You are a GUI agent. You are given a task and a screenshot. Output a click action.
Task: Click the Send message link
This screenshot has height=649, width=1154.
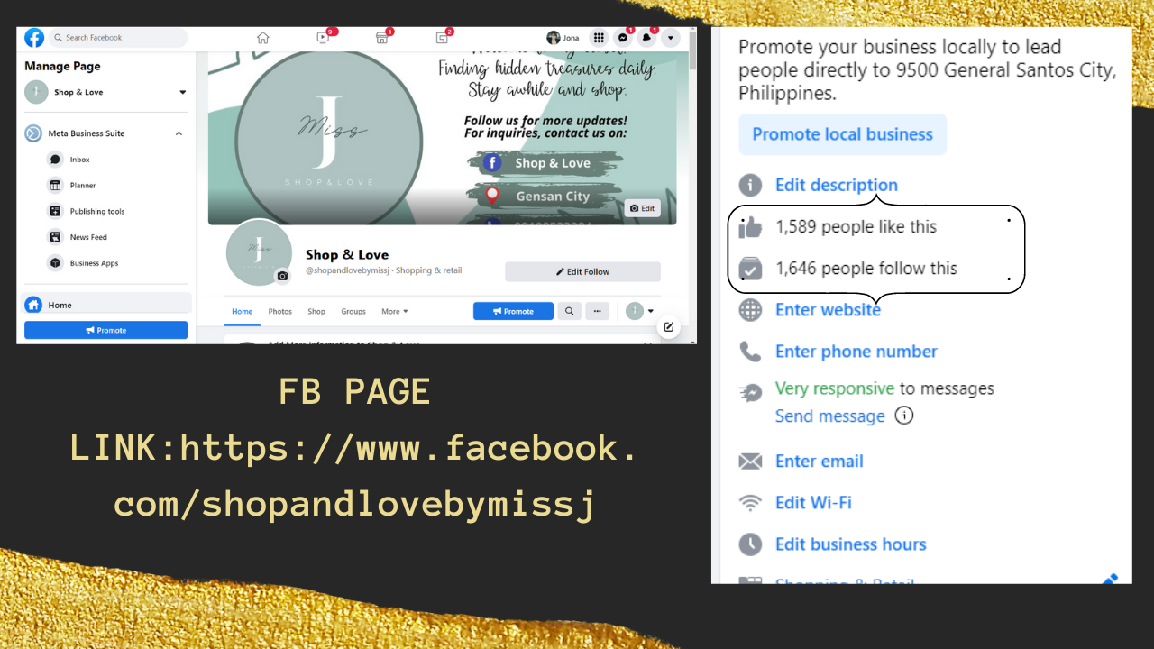pos(830,416)
